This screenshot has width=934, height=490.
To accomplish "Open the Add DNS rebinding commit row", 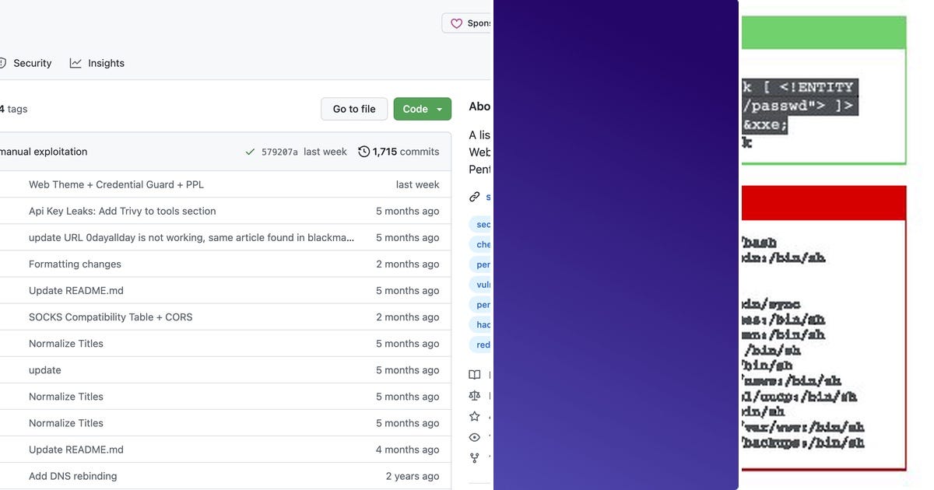I will (x=73, y=475).
